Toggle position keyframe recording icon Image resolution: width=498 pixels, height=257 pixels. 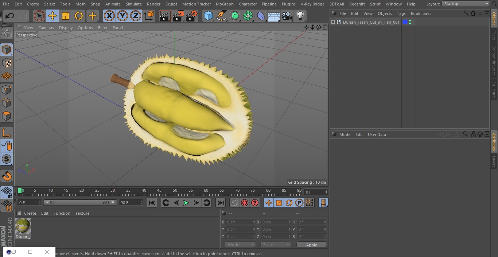[x=269, y=203]
